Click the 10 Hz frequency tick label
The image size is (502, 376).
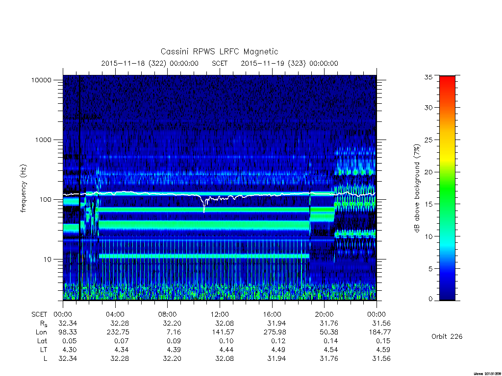pyautogui.click(x=47, y=259)
